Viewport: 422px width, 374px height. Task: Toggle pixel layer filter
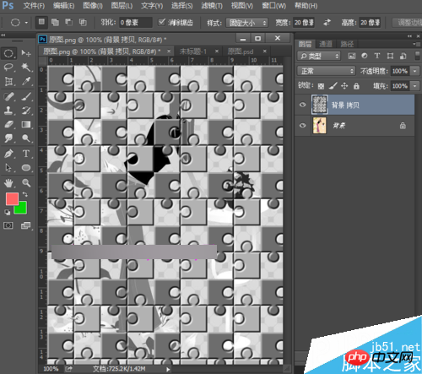pos(352,56)
